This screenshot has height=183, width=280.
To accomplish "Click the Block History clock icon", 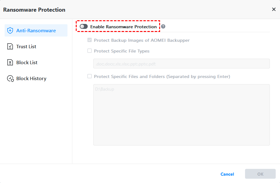I will (10, 79).
